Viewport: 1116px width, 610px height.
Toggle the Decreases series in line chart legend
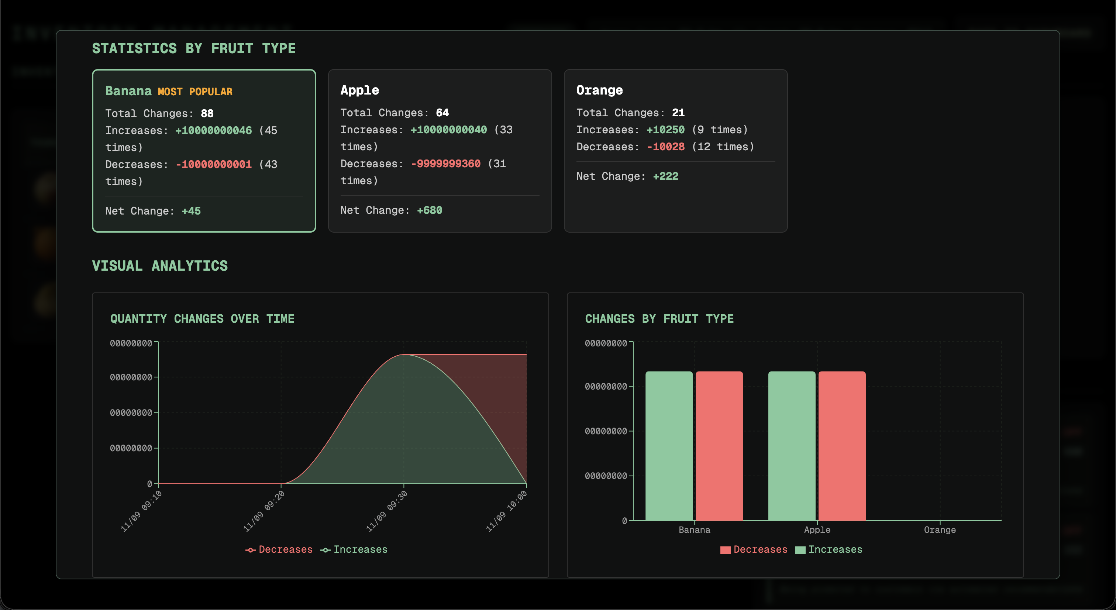[279, 549]
